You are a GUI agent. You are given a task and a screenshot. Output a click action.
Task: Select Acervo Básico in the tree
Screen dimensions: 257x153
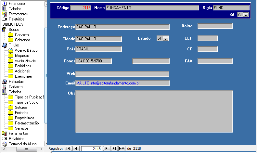pyautogui.click(x=26, y=50)
